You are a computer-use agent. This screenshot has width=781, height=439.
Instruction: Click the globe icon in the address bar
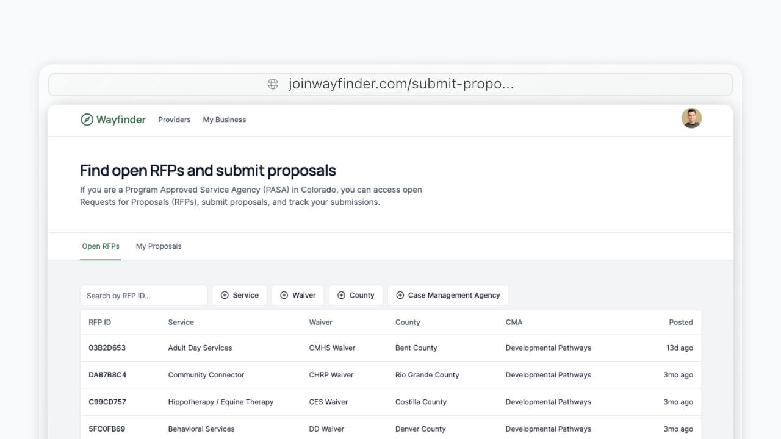point(272,84)
